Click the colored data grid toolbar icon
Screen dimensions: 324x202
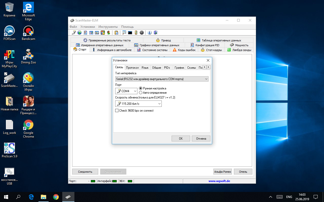pos(91,33)
